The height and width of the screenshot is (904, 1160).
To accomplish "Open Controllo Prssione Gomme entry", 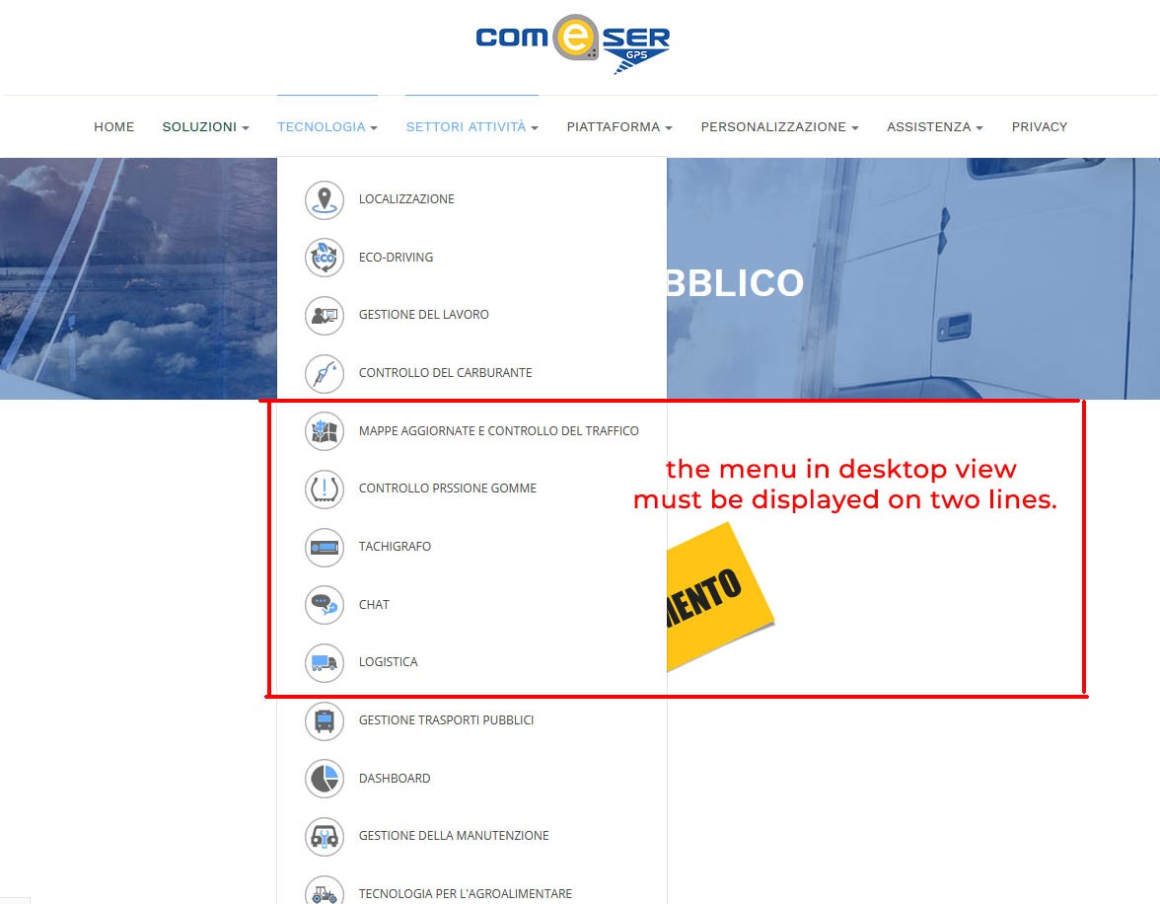I will point(448,489).
